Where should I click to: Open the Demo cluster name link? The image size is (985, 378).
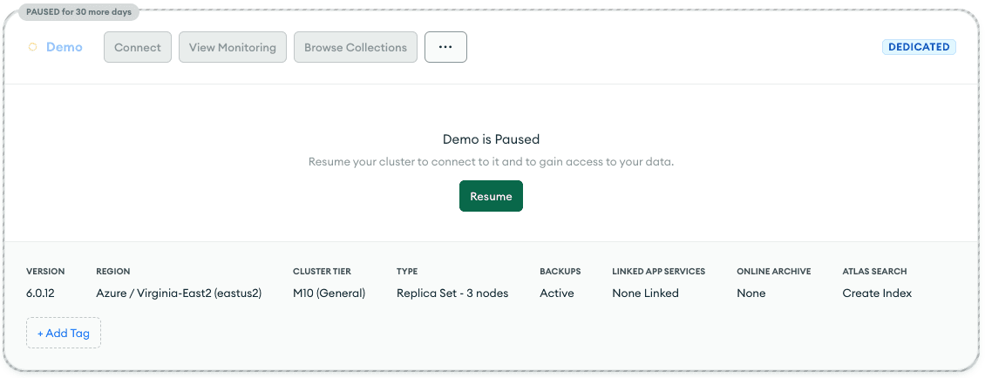tap(65, 47)
